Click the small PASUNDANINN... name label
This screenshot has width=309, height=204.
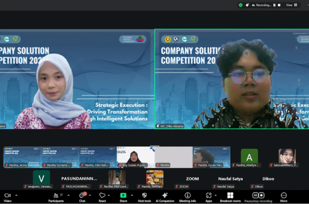(x=77, y=186)
